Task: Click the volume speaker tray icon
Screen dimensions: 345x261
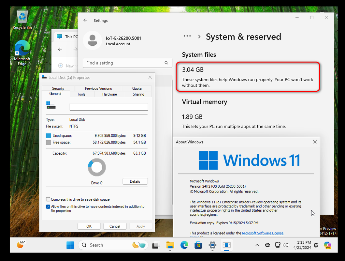Action: [x=286, y=245]
